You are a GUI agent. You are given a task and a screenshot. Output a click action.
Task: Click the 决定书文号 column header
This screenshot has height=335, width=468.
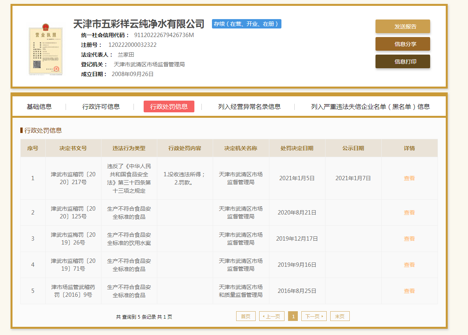tap(73, 148)
